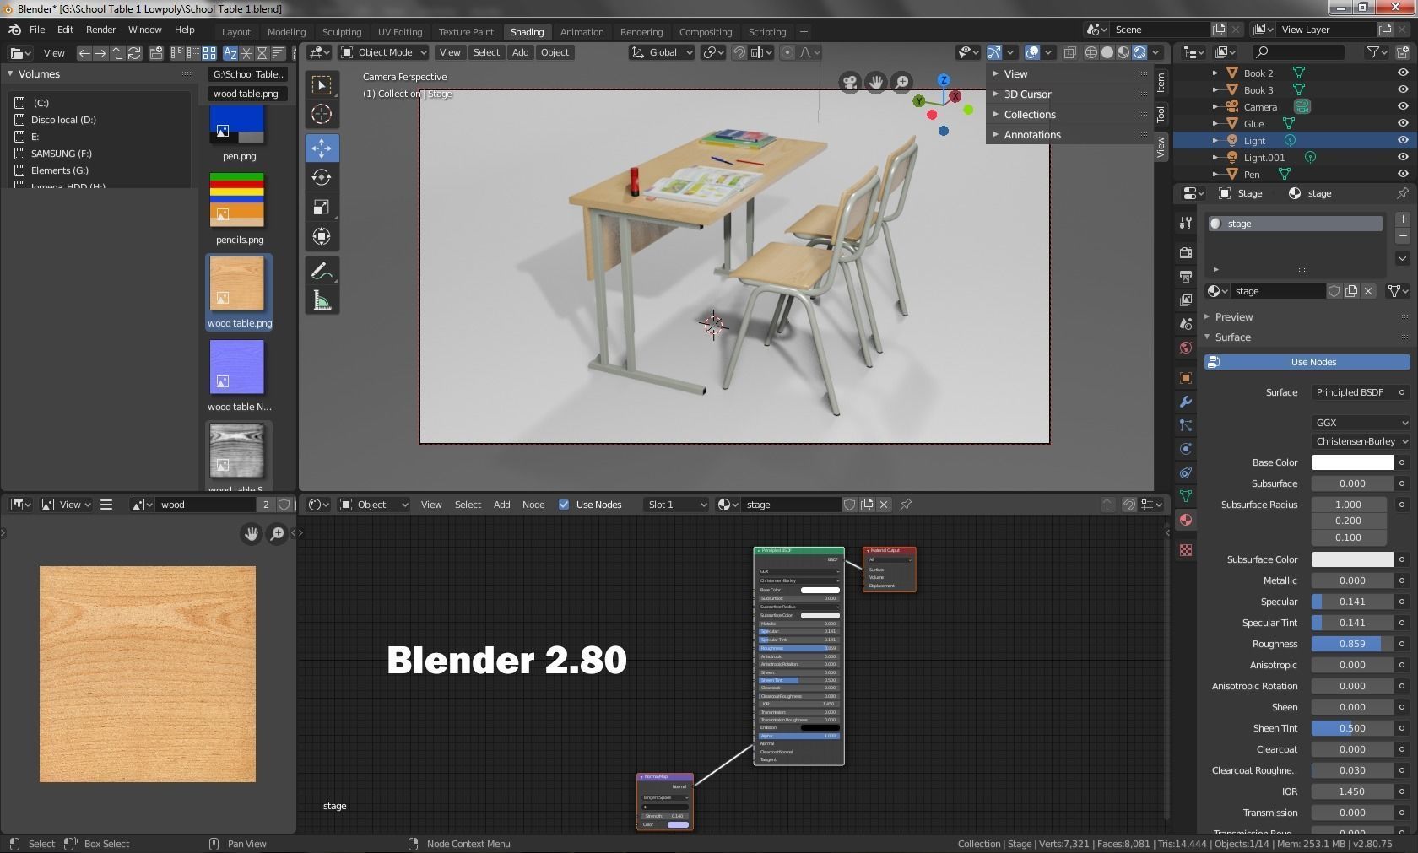This screenshot has width=1418, height=853.
Task: Go to parent directory in file browser
Action: click(x=117, y=53)
